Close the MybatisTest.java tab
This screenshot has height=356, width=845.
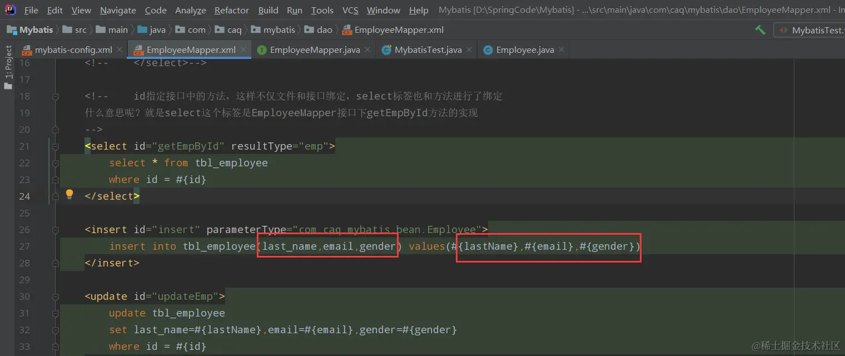tap(469, 50)
